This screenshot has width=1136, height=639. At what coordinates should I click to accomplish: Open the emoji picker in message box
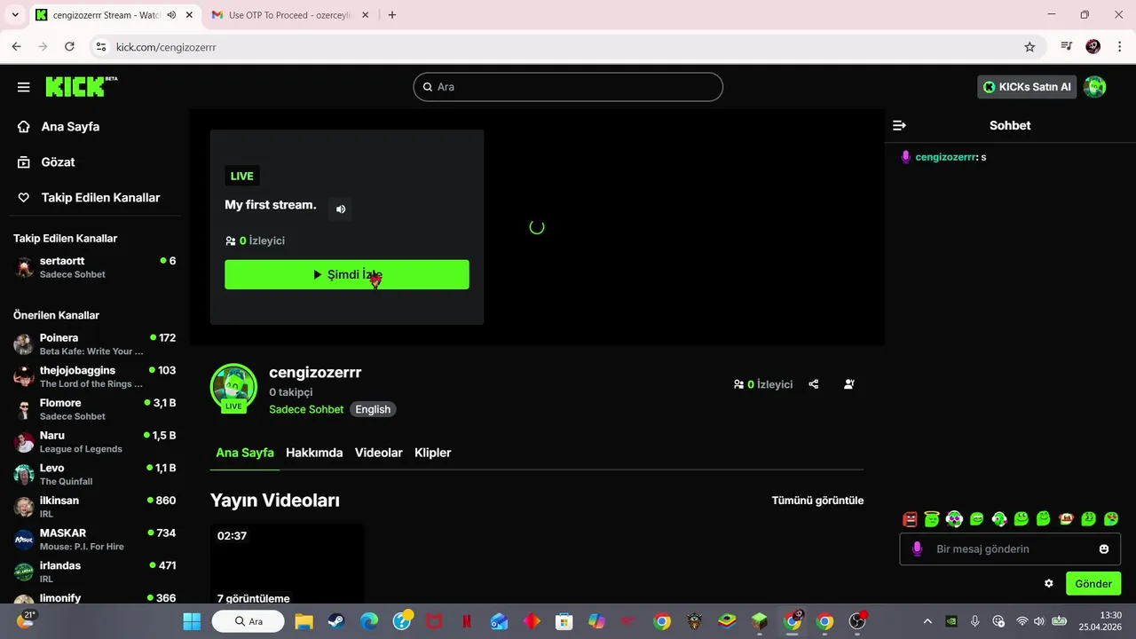[x=1104, y=549]
